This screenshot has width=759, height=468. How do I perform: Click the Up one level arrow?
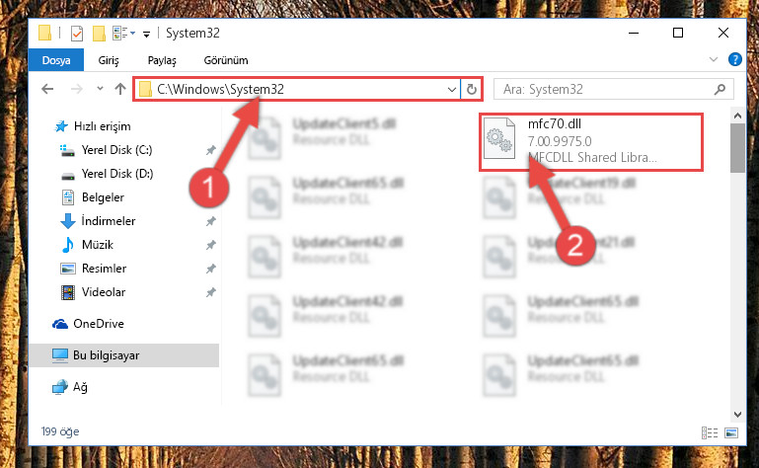pyautogui.click(x=120, y=89)
